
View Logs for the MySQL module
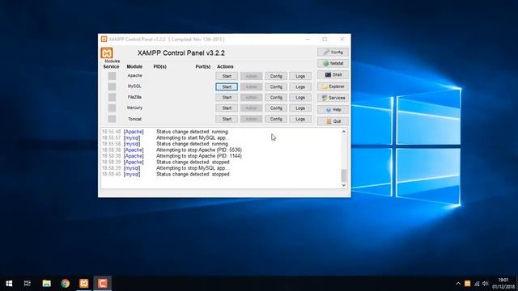[300, 86]
